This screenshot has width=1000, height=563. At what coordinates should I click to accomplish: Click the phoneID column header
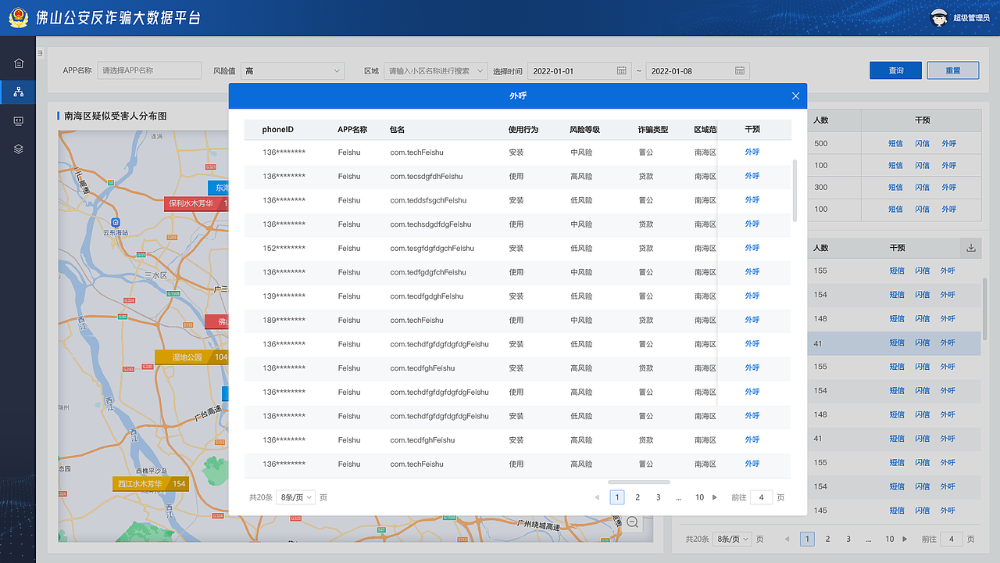[278, 130]
